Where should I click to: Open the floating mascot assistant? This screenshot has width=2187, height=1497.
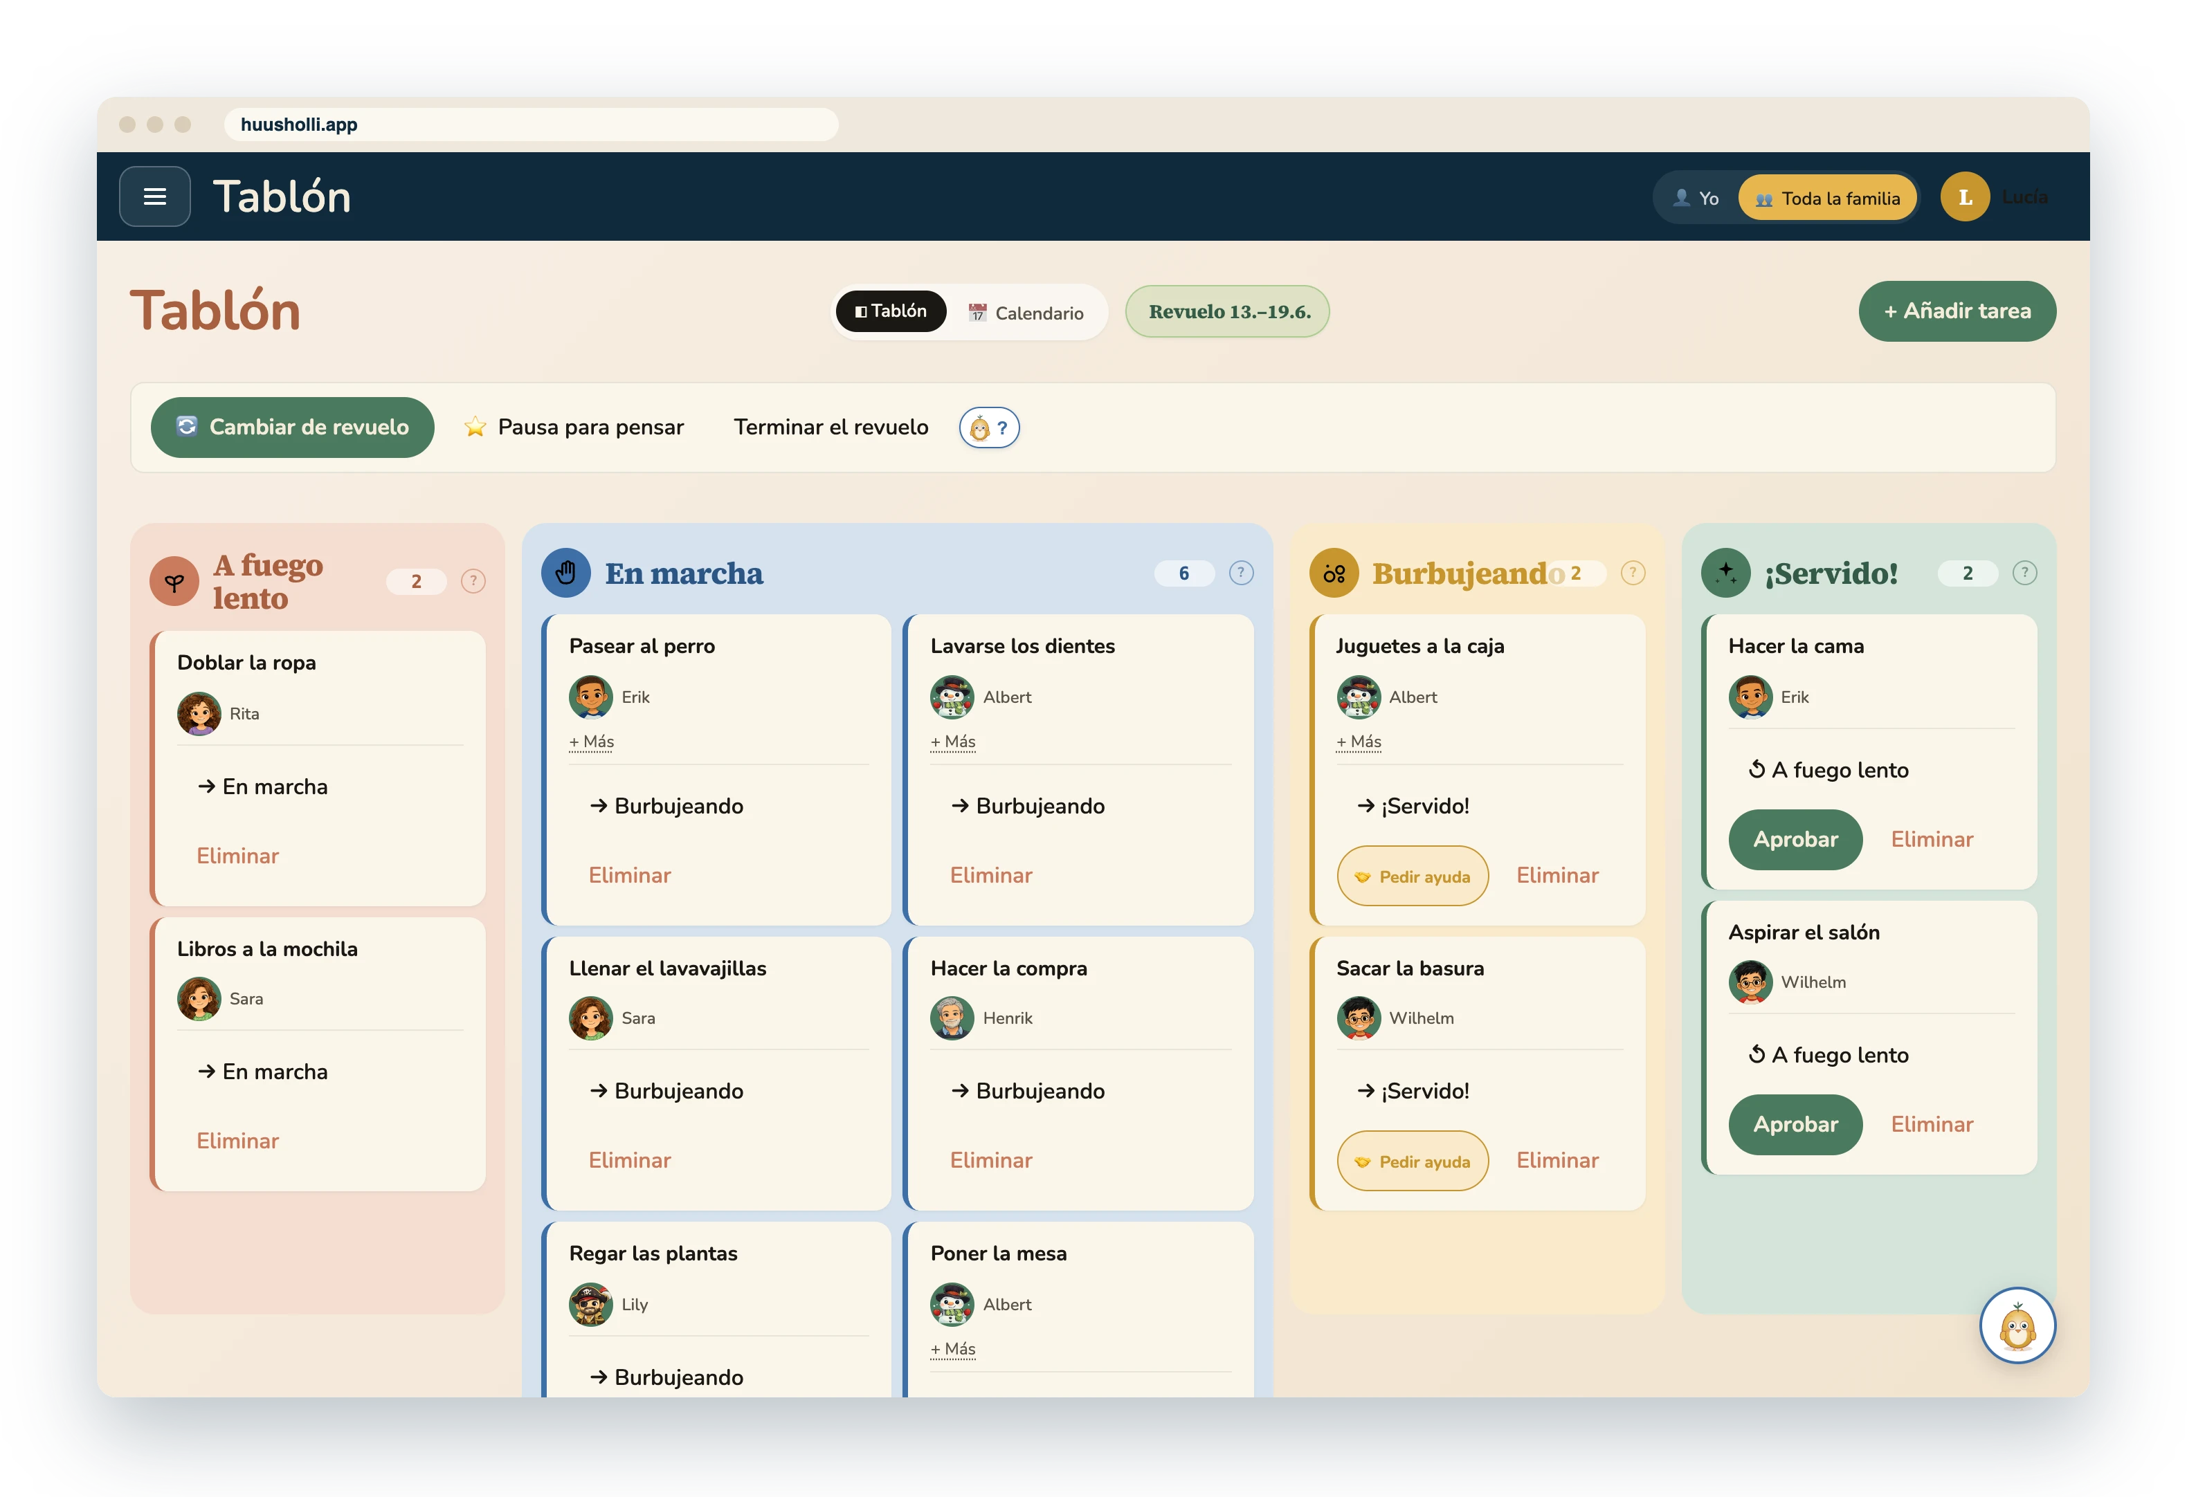click(x=2017, y=1325)
